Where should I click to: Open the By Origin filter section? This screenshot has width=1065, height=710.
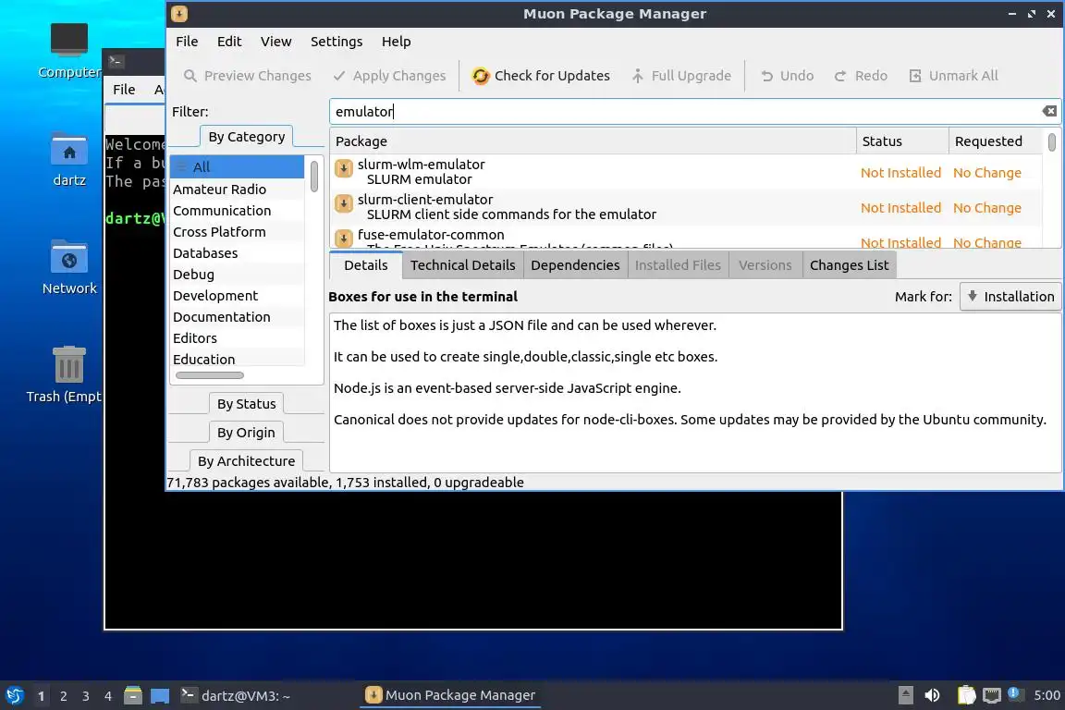point(246,432)
